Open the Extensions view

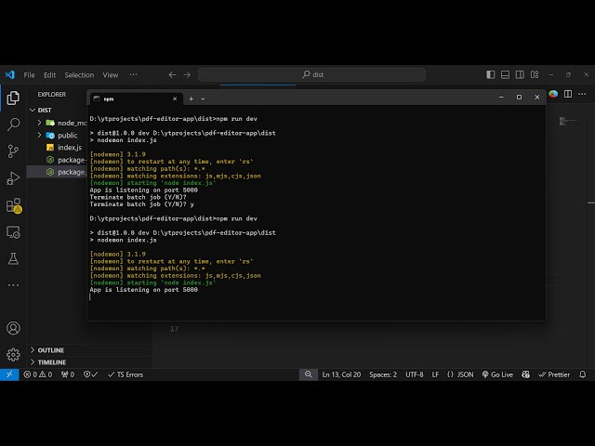(x=13, y=205)
